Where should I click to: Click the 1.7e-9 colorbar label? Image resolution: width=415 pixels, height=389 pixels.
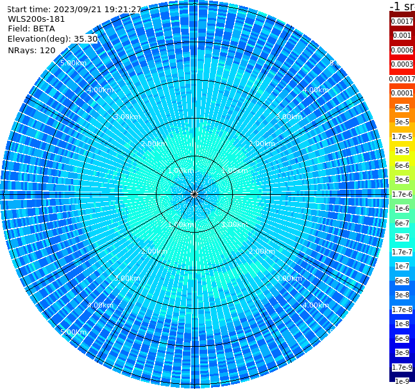click(402, 367)
